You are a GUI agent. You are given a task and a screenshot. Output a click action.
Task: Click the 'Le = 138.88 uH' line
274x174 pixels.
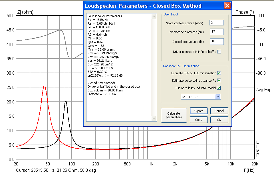pos(99,27)
